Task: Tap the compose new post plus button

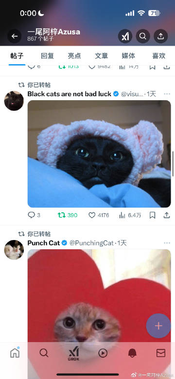Action: pos(158,326)
